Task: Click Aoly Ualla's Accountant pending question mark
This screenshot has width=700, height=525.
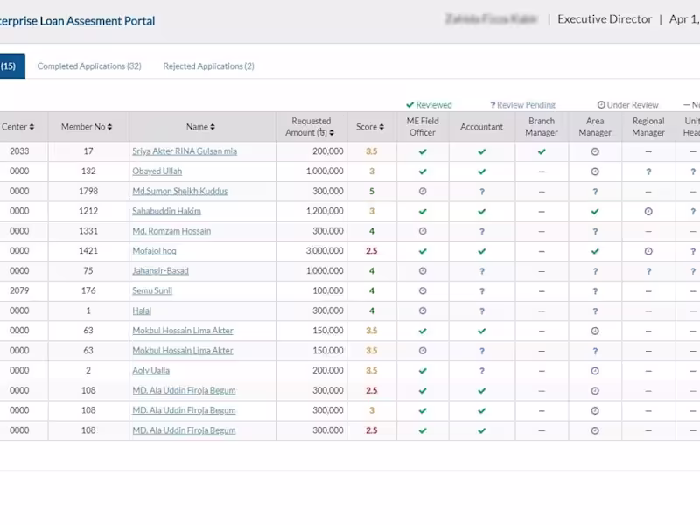Action: 482,371
